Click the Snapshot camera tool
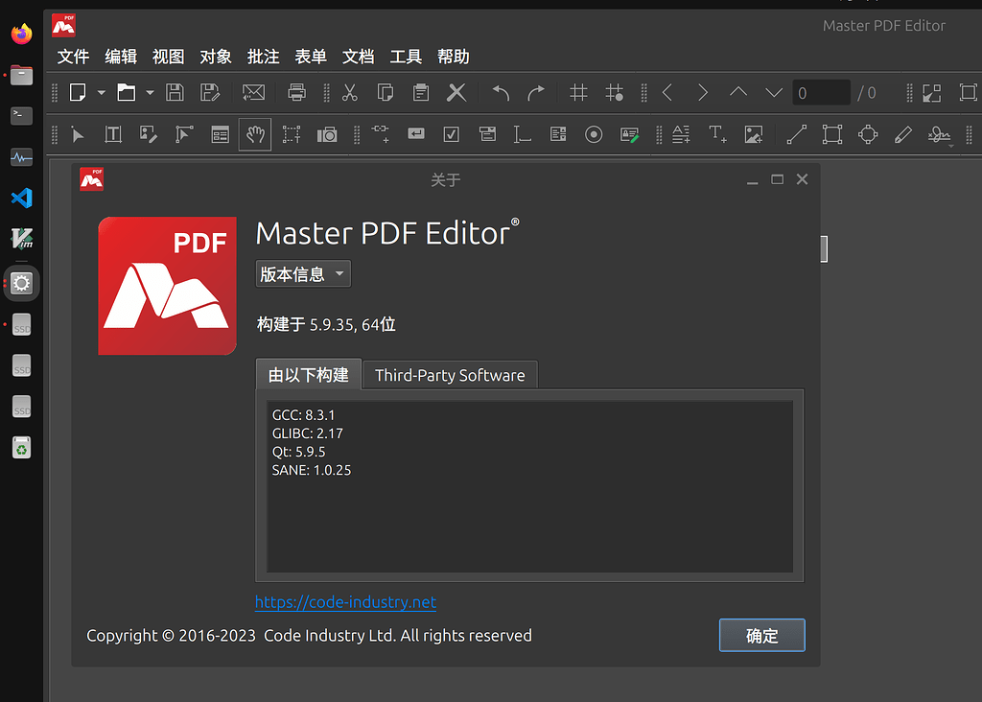Screen dimensions: 982x702 click(327, 134)
